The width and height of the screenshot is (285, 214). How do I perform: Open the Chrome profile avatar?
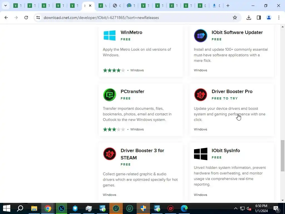[269, 18]
